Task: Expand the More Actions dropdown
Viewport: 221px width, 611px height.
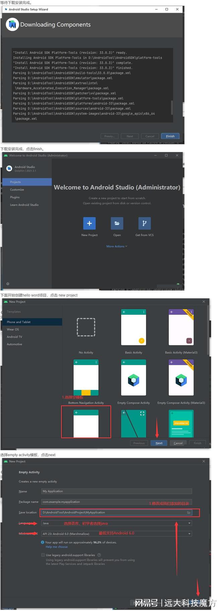Action: coord(117,246)
